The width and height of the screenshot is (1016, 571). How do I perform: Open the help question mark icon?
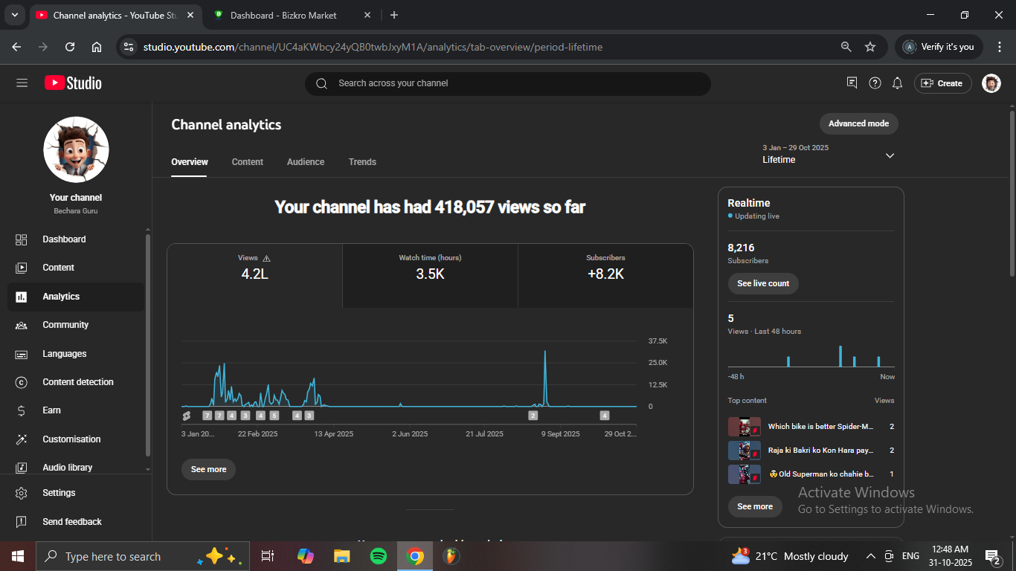pos(875,83)
